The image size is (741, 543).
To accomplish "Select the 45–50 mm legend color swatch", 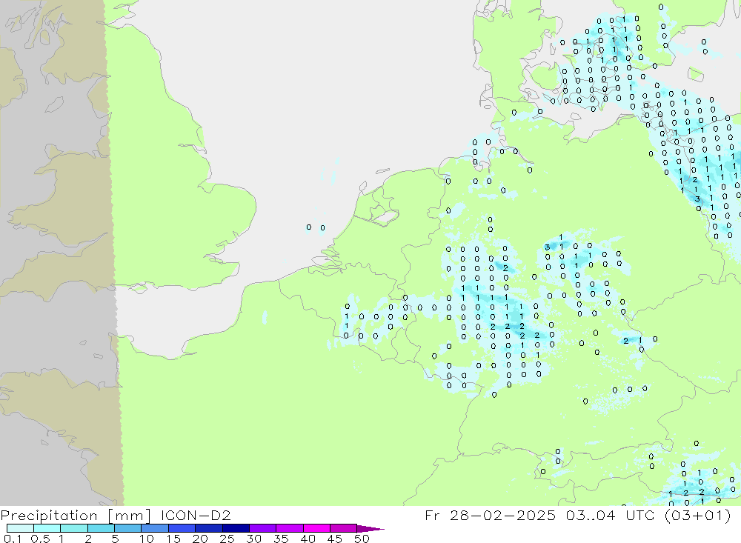I will [343, 528].
